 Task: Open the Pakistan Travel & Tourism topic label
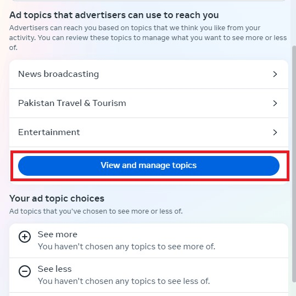[x=72, y=103]
